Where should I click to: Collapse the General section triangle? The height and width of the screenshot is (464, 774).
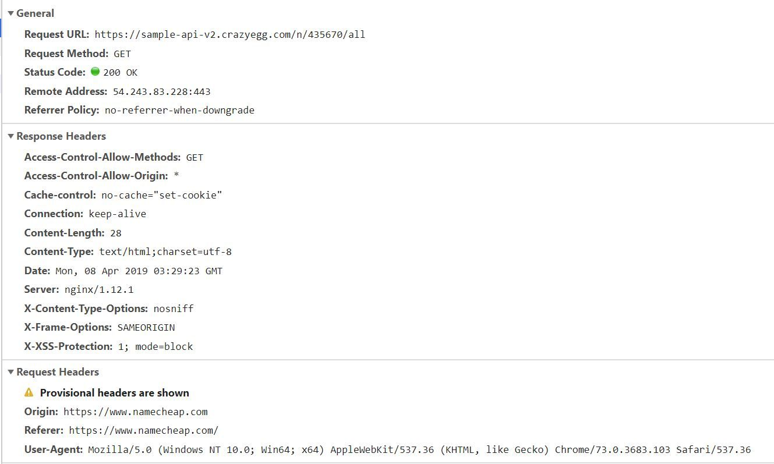click(x=10, y=13)
